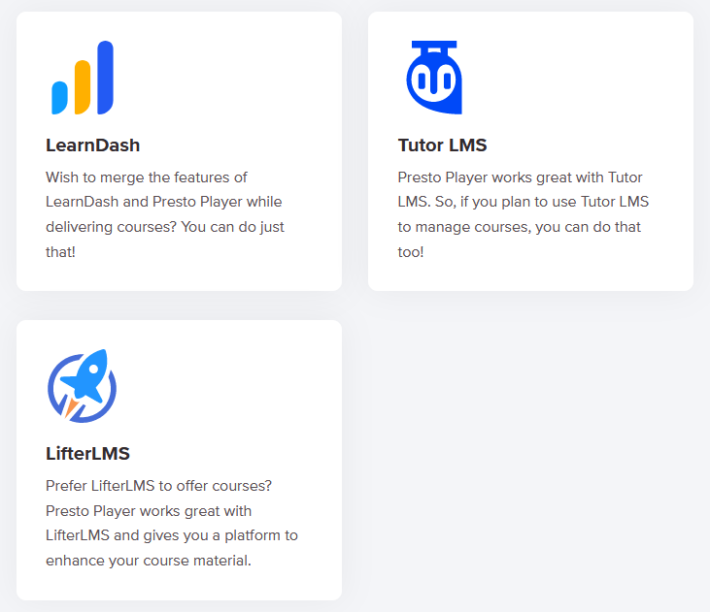Viewport: 710px width, 612px height.
Task: Click the LifterLMS rocket logo
Action: (x=82, y=386)
